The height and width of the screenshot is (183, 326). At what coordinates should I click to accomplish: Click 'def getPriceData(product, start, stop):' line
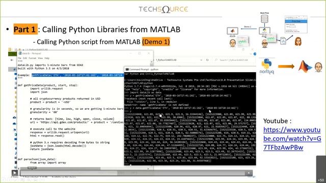tap(48, 85)
